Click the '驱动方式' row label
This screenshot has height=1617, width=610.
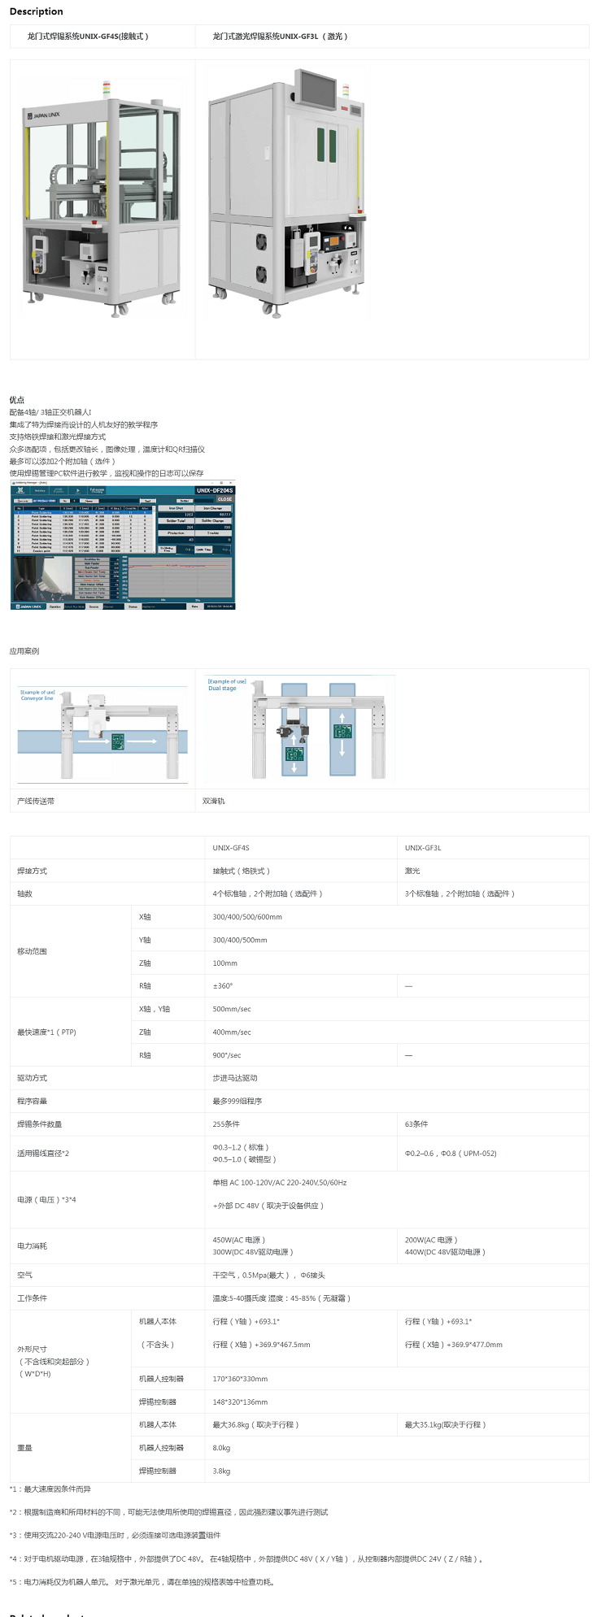pyautogui.click(x=33, y=1078)
